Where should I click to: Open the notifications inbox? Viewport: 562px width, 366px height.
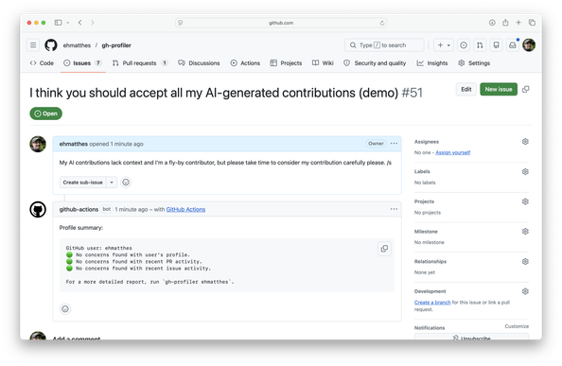[513, 45]
